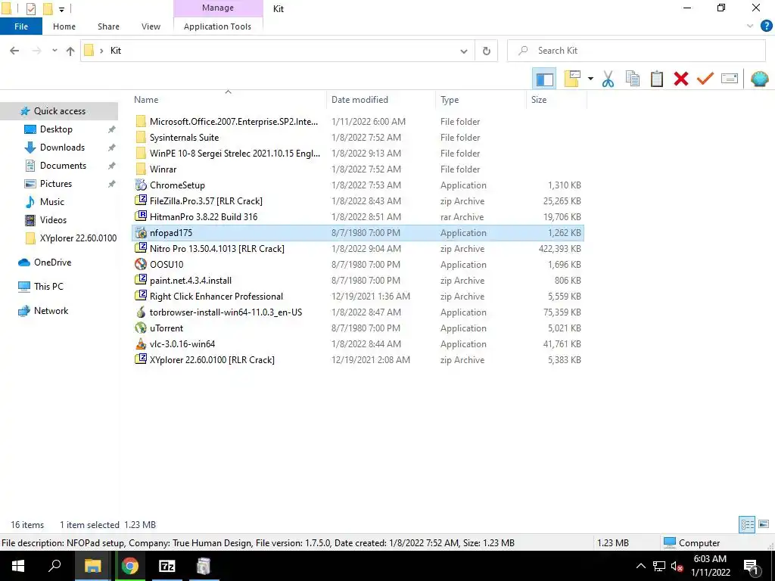The image size is (775, 581).
Task: Select the WinPE 10-8 Sergei Strelec folder
Action: click(x=235, y=153)
